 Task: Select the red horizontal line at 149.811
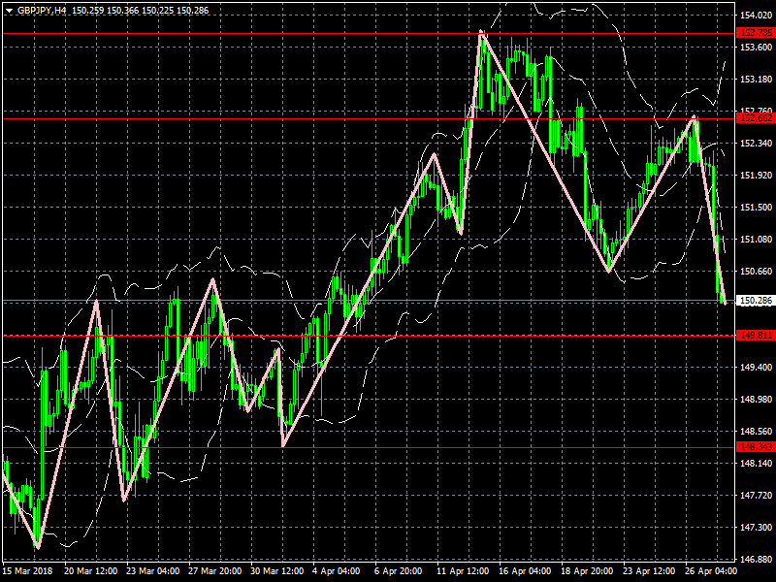(369, 336)
